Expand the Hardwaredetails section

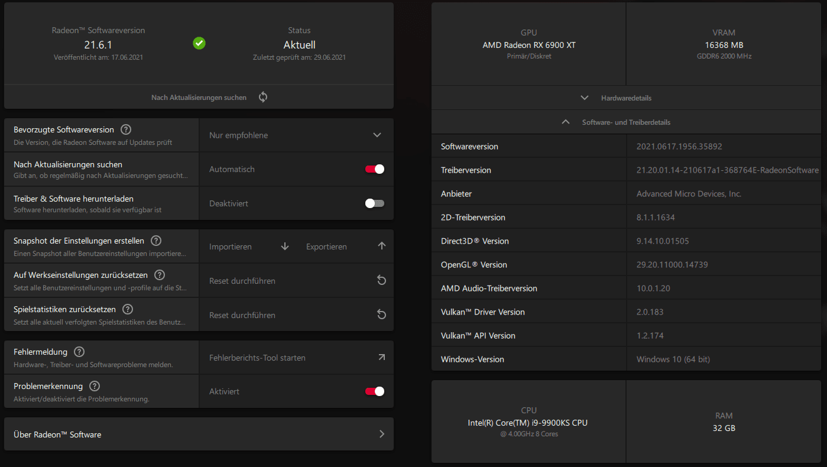point(626,98)
